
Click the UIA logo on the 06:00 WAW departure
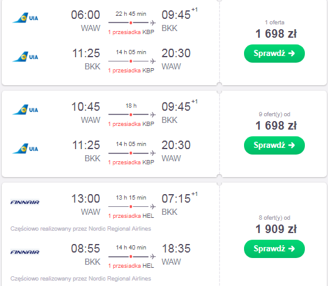[26, 18]
